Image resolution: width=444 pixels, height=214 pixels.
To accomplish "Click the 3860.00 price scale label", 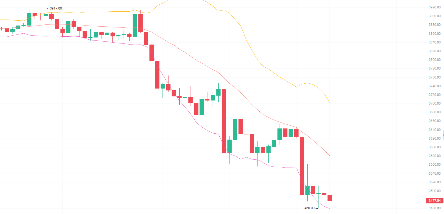I will (434, 34).
